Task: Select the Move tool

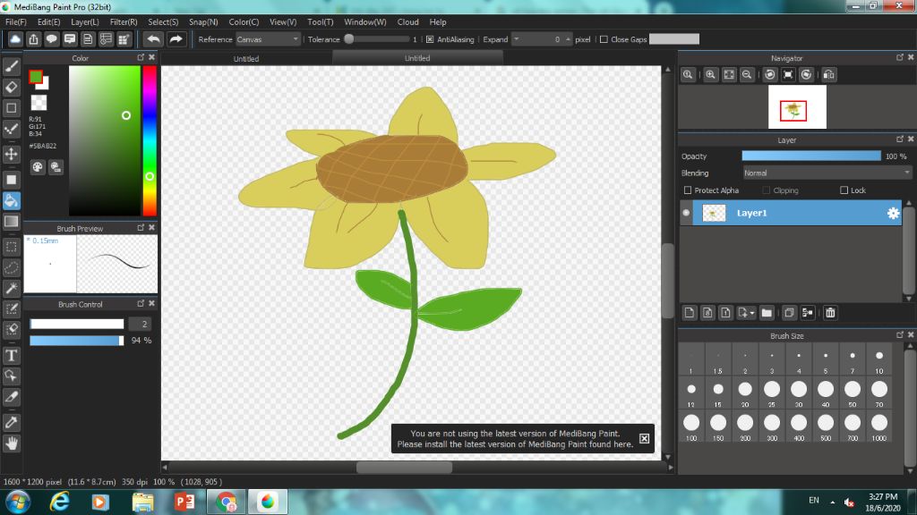Action: 11,154
